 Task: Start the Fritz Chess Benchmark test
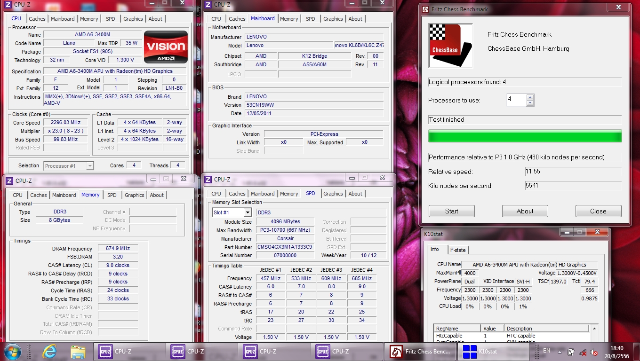pos(452,211)
